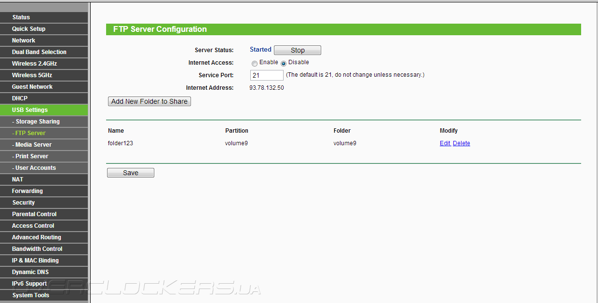Image resolution: width=598 pixels, height=303 pixels.
Task: Click the Service Port input field
Action: (267, 75)
